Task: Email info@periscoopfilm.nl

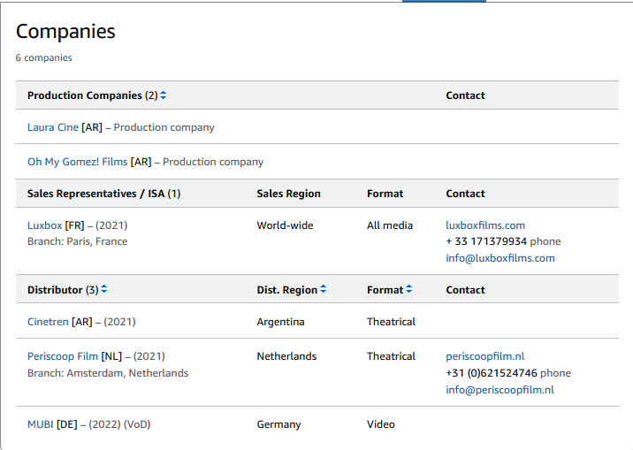Action: coord(500,390)
